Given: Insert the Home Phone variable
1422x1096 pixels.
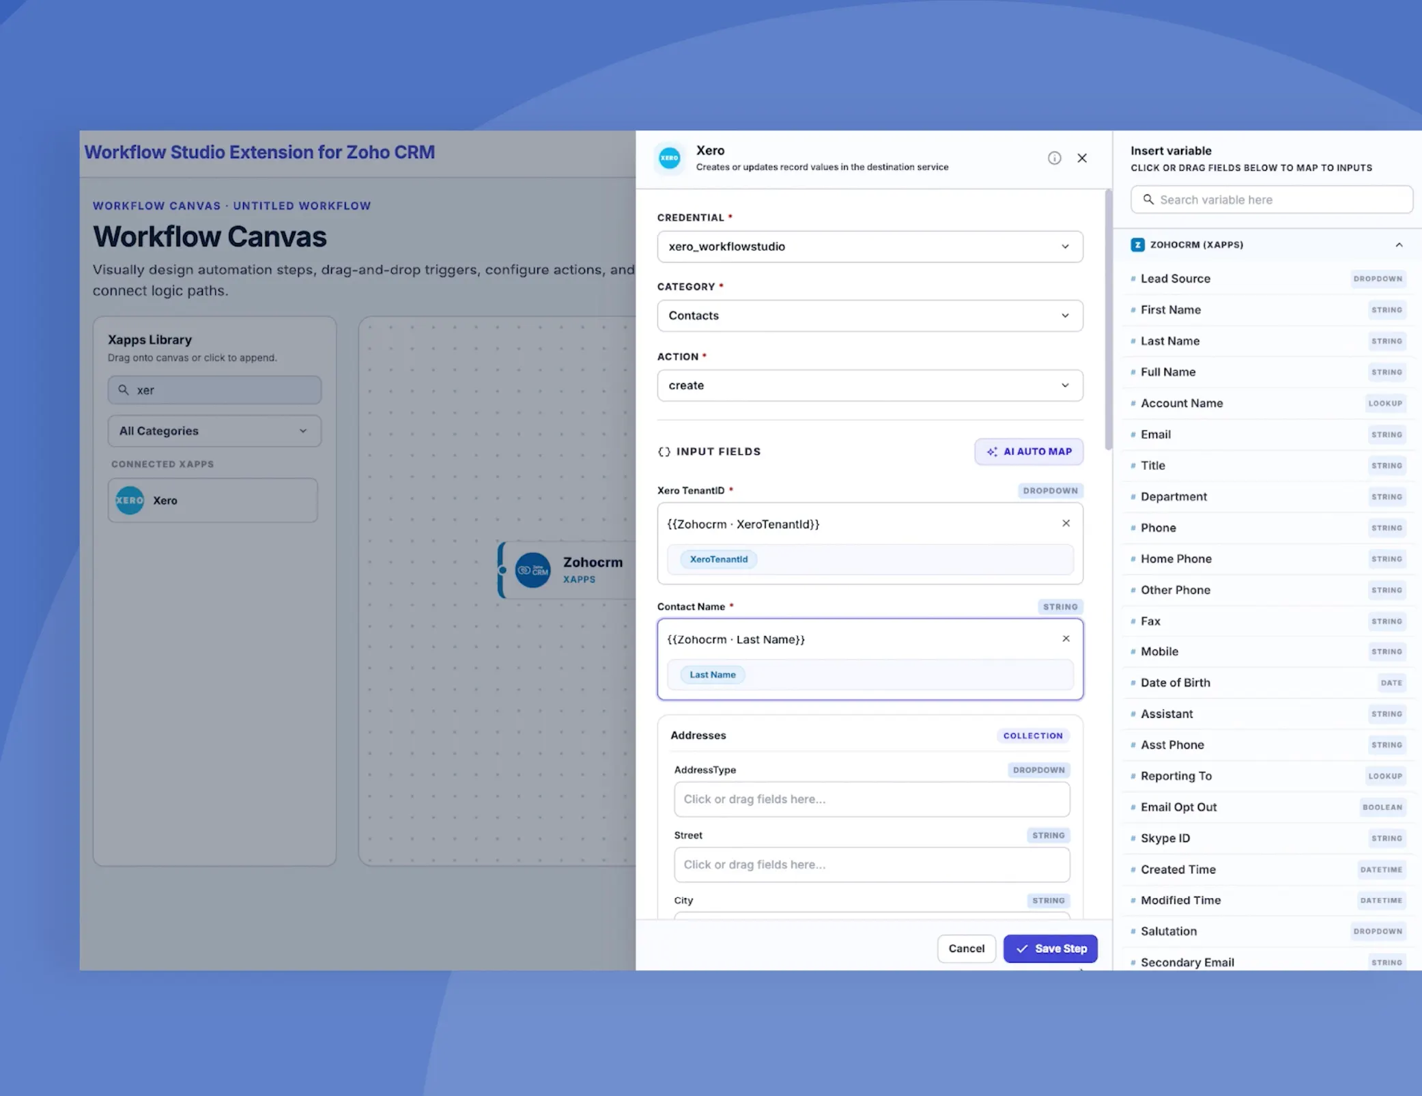Looking at the screenshot, I should click(1268, 559).
